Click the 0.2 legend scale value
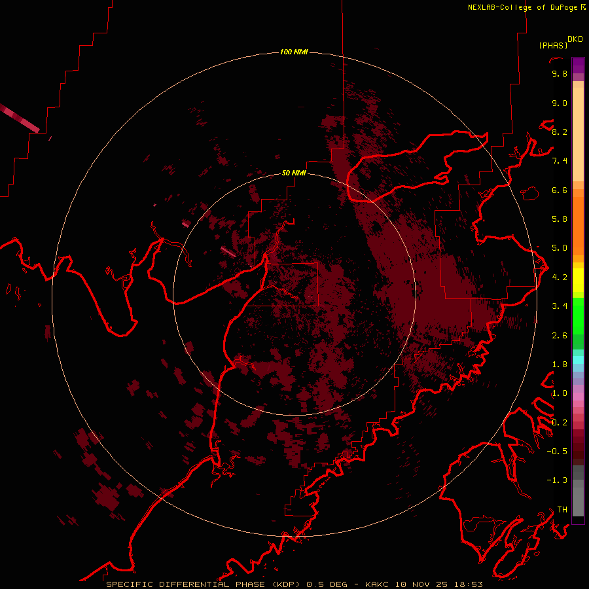The height and width of the screenshot is (589, 589). click(x=560, y=423)
